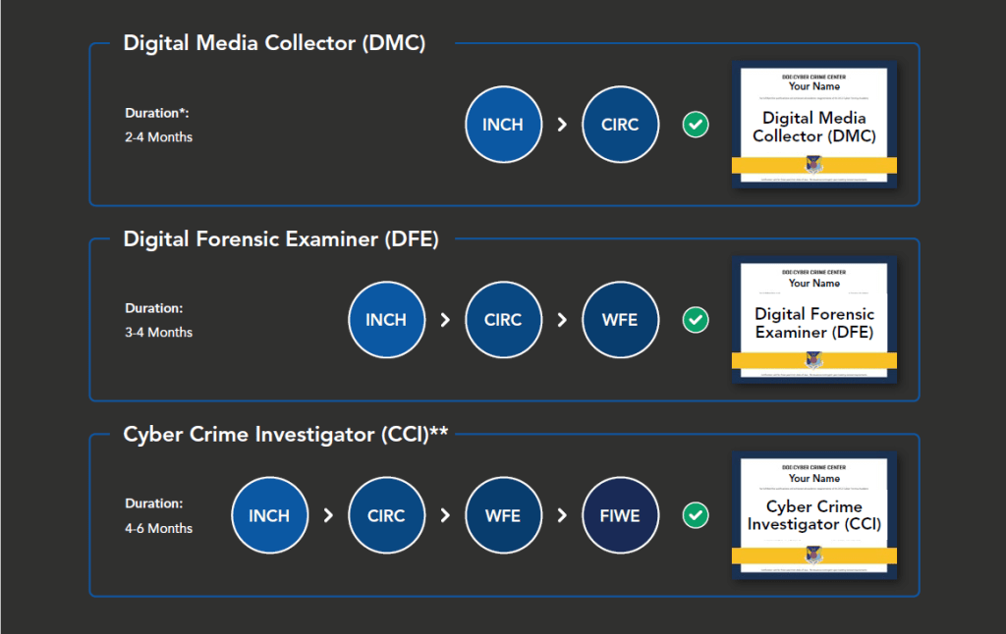The width and height of the screenshot is (1006, 634).
Task: Select CIRC circle in Digital Forensic Examiner row
Action: [503, 320]
